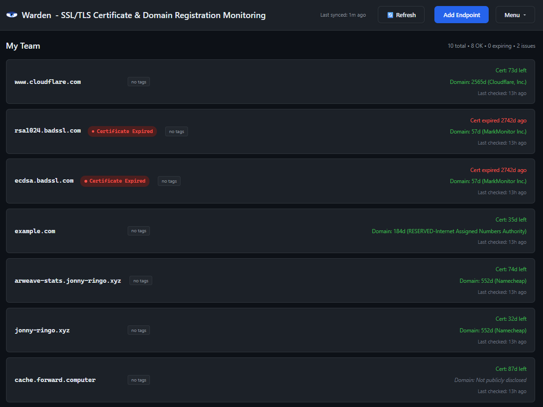Click the red dot on ecdsa.badssl.com's expired badge
The height and width of the screenshot is (407, 543).
[85, 181]
